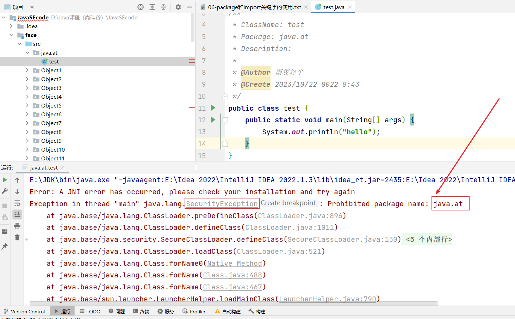Select the Object10 folder in tree
This screenshot has width=515, height=319.
(x=53, y=149)
